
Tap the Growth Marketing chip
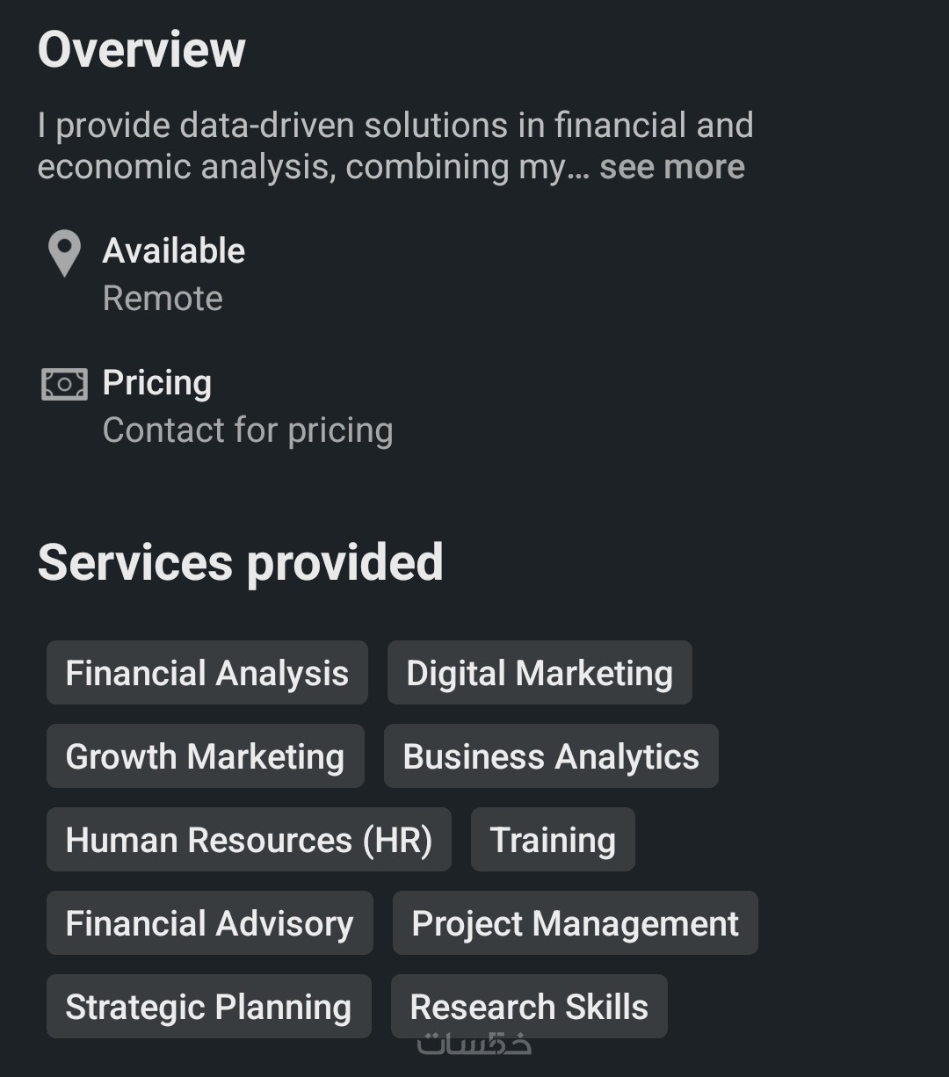point(205,756)
